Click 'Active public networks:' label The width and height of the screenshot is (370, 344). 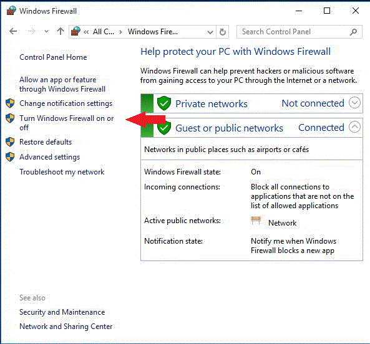point(182,221)
